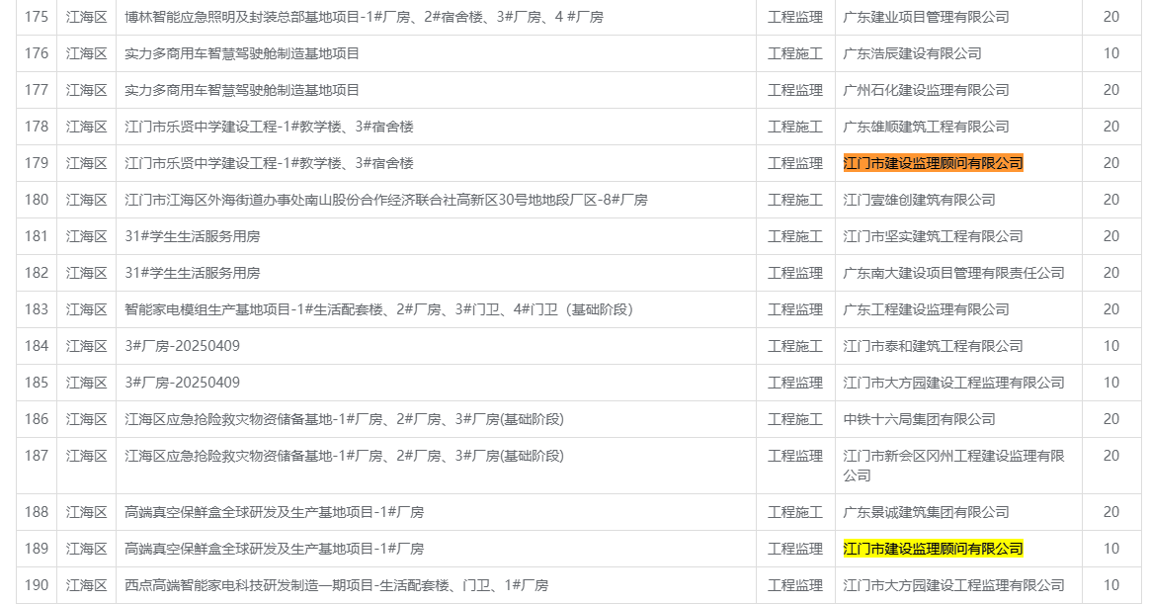The image size is (1149, 604).
Task: Select company 广东景诚建筑集团有限公司
Action: tap(926, 512)
